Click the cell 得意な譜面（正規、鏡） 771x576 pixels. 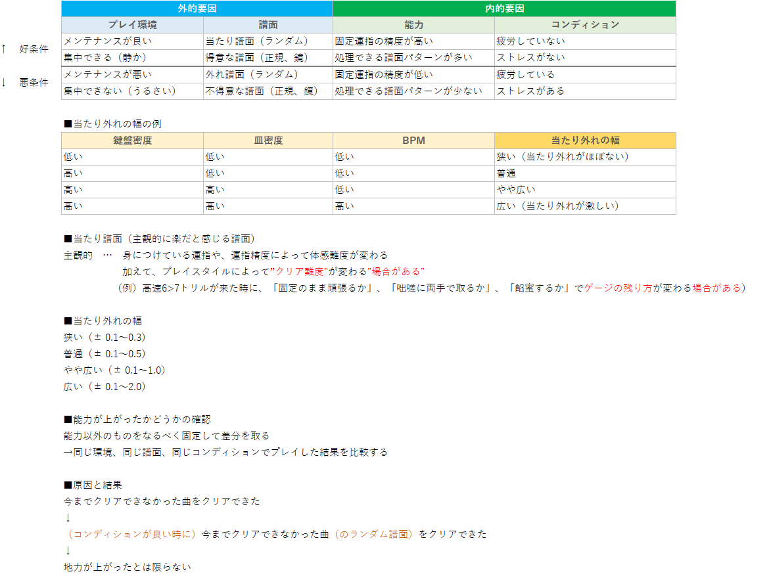pyautogui.click(x=268, y=58)
